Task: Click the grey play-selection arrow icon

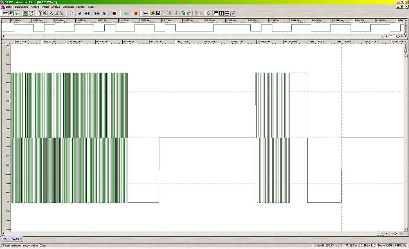Action: [171, 13]
